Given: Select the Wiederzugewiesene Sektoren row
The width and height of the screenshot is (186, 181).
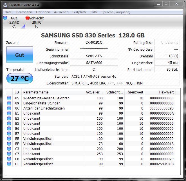Looking at the screenshot, I should click(x=90, y=98).
